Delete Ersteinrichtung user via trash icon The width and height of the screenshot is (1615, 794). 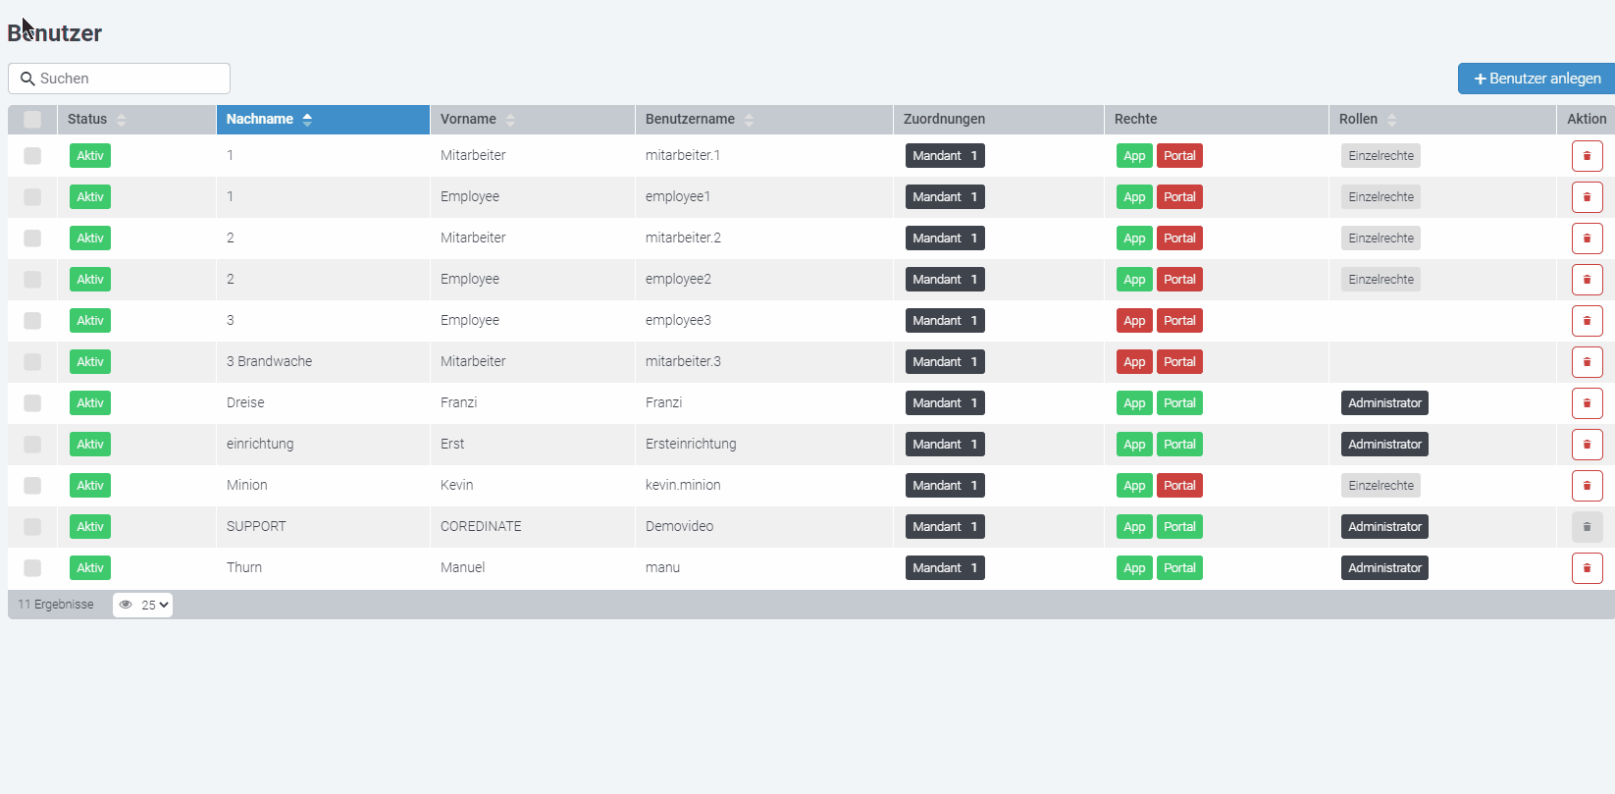click(x=1587, y=445)
